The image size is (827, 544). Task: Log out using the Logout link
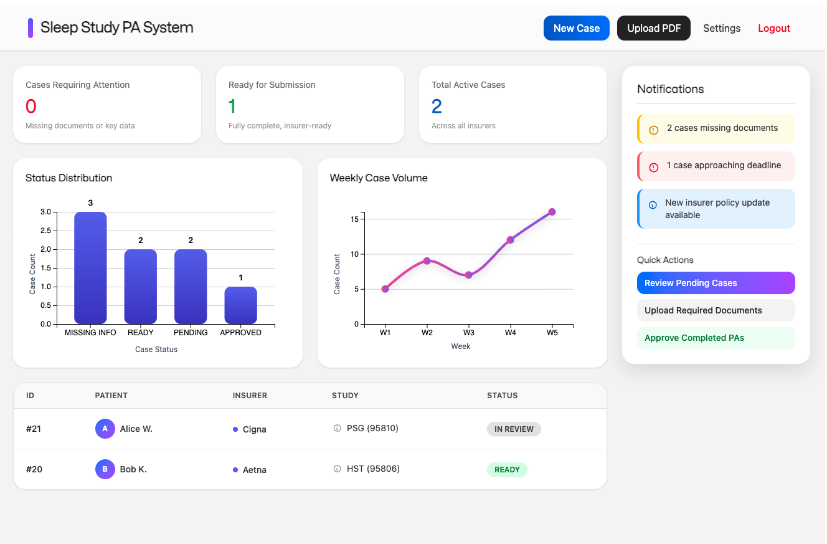773,28
